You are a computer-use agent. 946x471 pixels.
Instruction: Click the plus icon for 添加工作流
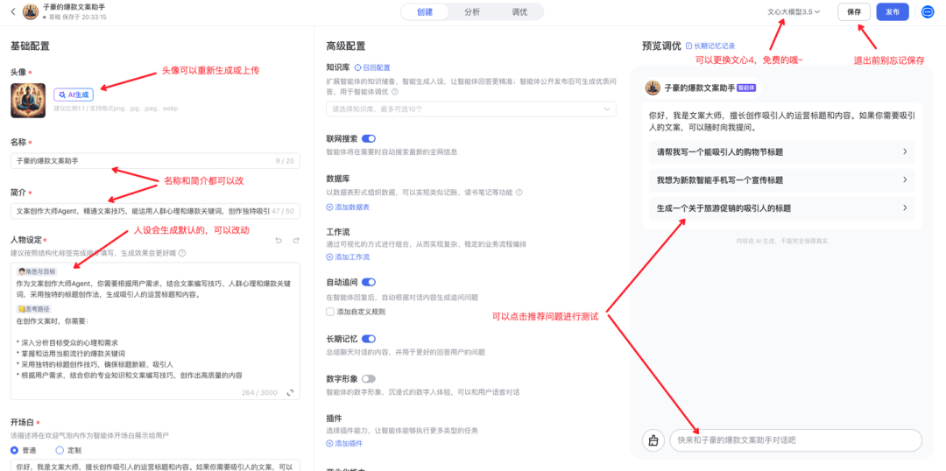coord(329,257)
